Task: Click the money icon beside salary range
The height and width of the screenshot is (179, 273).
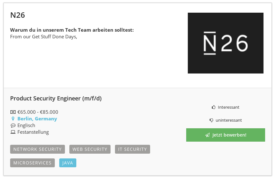Action: [x=13, y=112]
